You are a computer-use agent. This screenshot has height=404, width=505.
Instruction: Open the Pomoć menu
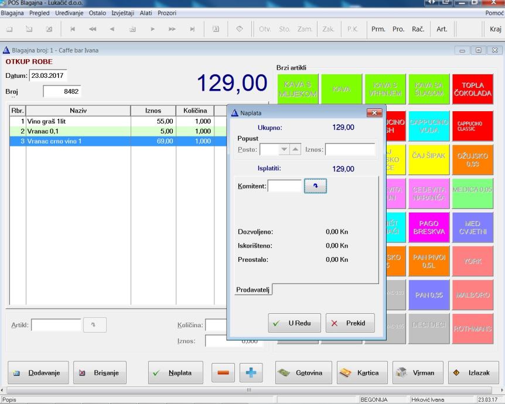click(x=494, y=13)
